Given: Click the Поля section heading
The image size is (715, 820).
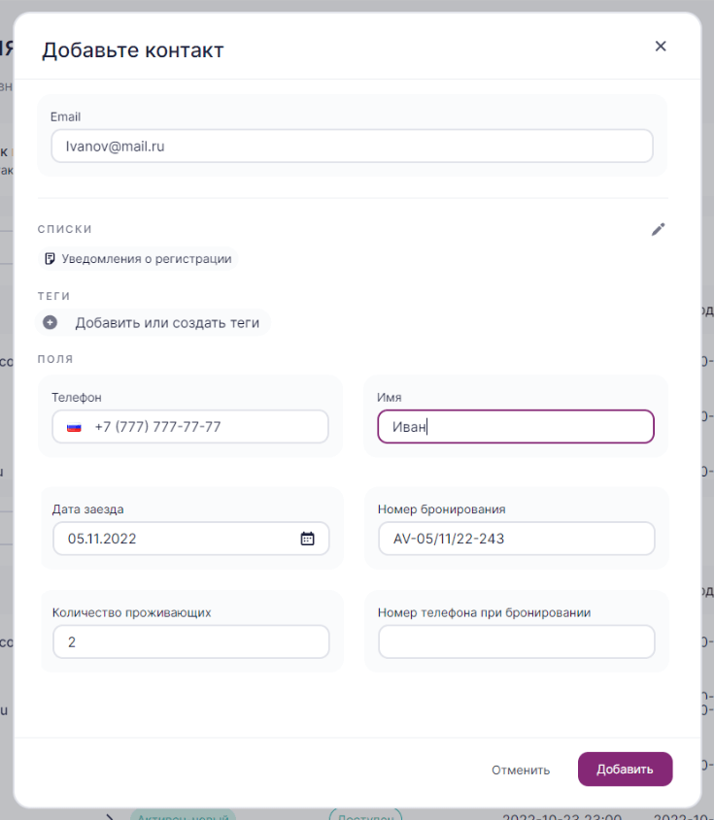Looking at the screenshot, I should [x=55, y=359].
